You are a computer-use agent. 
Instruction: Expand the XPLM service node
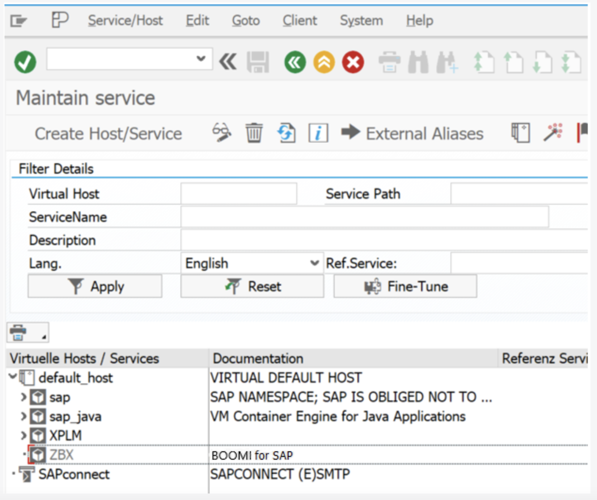pyautogui.click(x=24, y=435)
